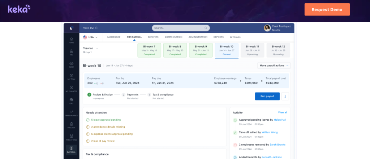Select the Bi-week 9 completed card
Screen dimensions: 370x159
pyautogui.click(x=201, y=50)
